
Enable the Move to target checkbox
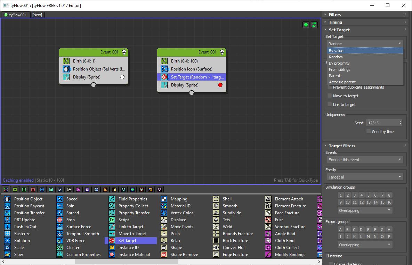(330, 96)
